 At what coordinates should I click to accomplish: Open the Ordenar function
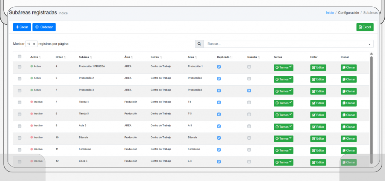tap(44, 27)
